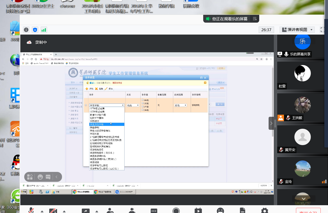This screenshot has height=213, width=328.
Task: Open the screen-share options menu icon
Action: pos(255,19)
